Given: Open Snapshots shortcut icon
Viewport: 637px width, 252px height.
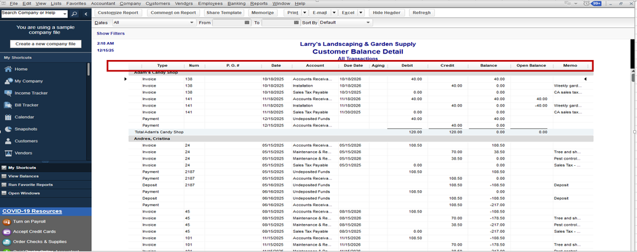Looking at the screenshot, I should [8, 129].
